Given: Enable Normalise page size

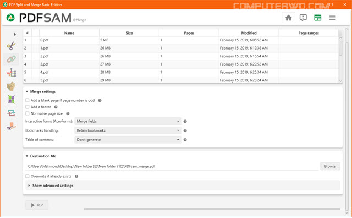Looking at the screenshot, I should coord(28,113).
